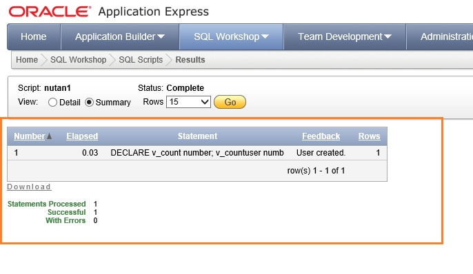
Task: Go to the Home tab
Action: [x=34, y=36]
